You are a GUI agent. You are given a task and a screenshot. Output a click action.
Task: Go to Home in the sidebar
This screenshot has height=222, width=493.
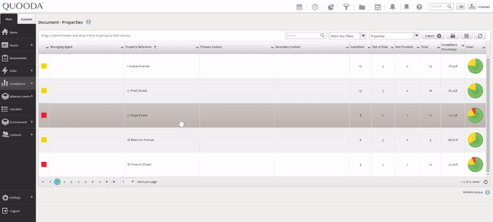pos(18,33)
